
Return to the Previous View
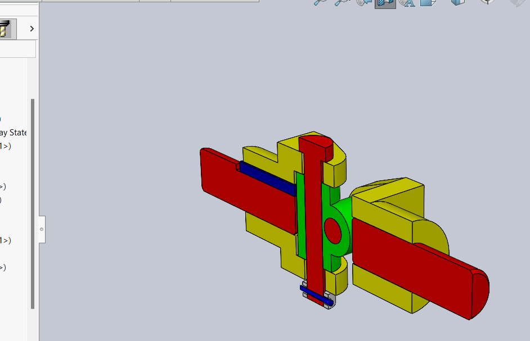[363, 2]
